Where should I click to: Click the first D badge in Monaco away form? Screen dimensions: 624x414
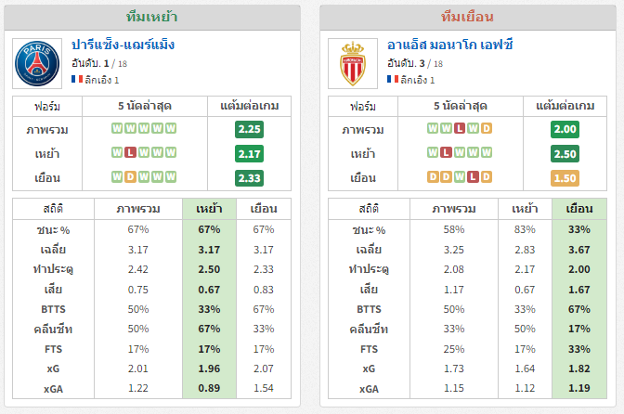point(433,177)
